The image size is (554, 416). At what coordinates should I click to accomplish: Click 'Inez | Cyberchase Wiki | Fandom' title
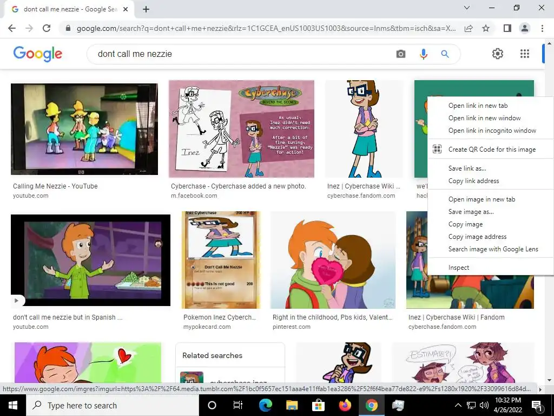pyautogui.click(x=457, y=317)
